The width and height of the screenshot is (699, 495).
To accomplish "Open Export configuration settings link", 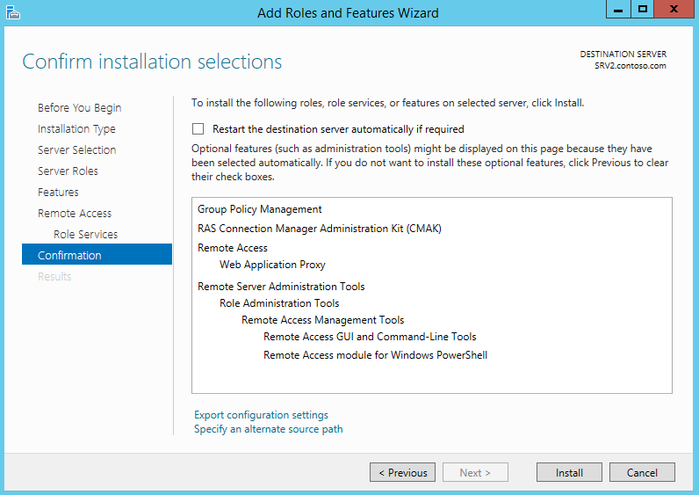I will [x=261, y=415].
